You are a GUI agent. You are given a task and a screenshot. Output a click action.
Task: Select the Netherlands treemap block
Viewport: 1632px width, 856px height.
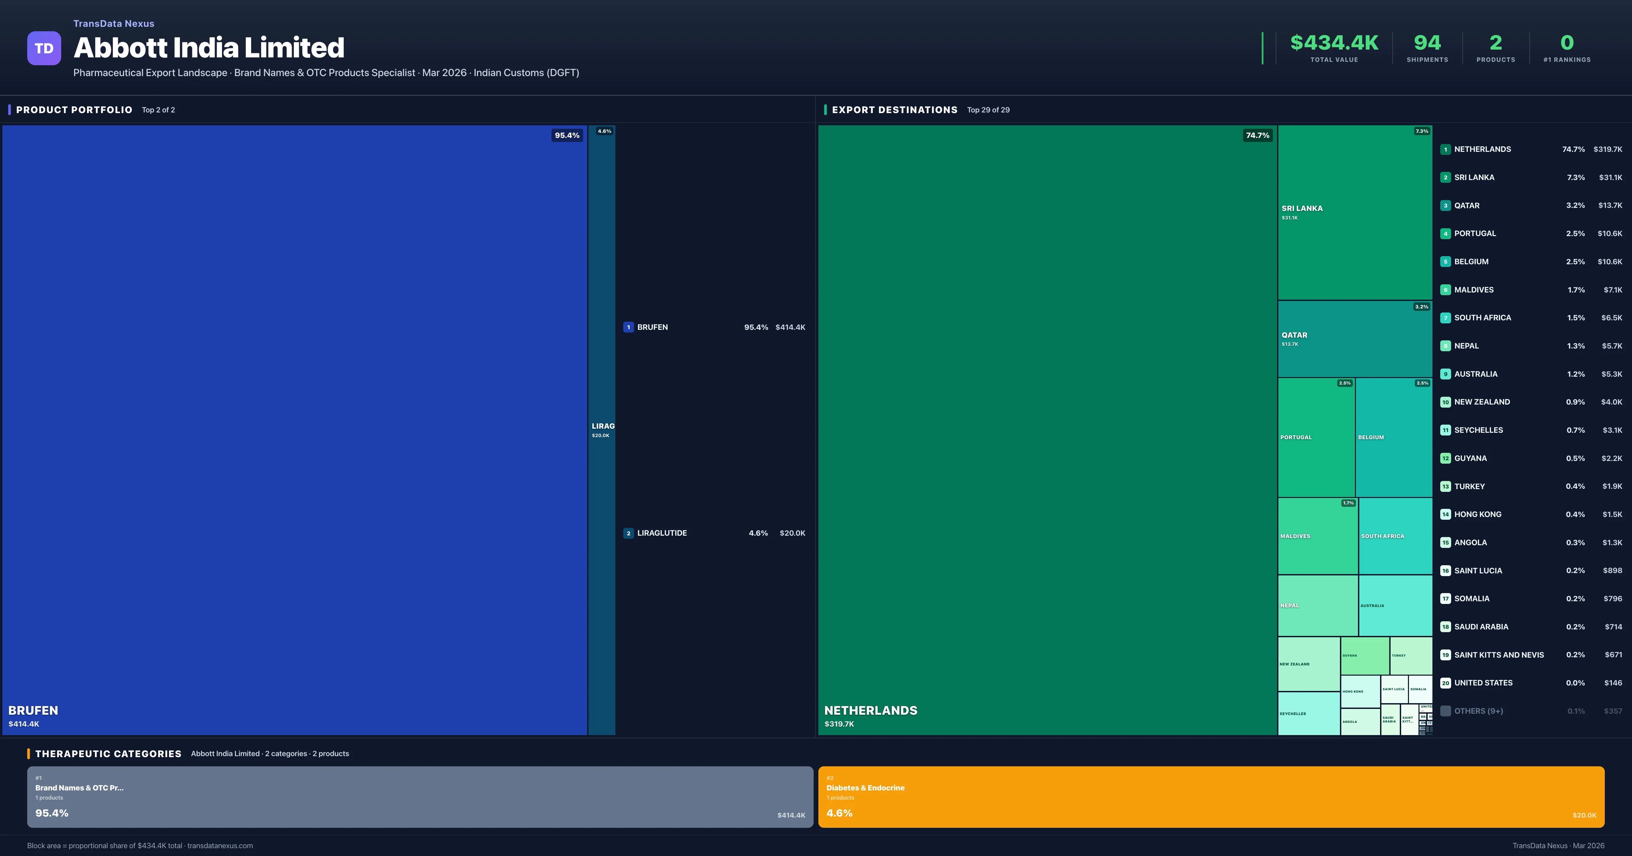(1047, 429)
